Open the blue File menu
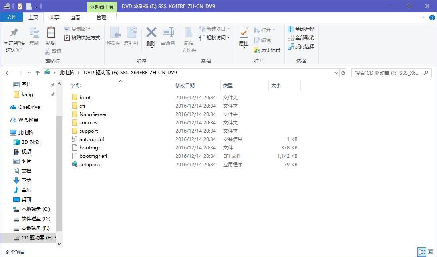Screen dimensions: 437x257 tap(12, 18)
